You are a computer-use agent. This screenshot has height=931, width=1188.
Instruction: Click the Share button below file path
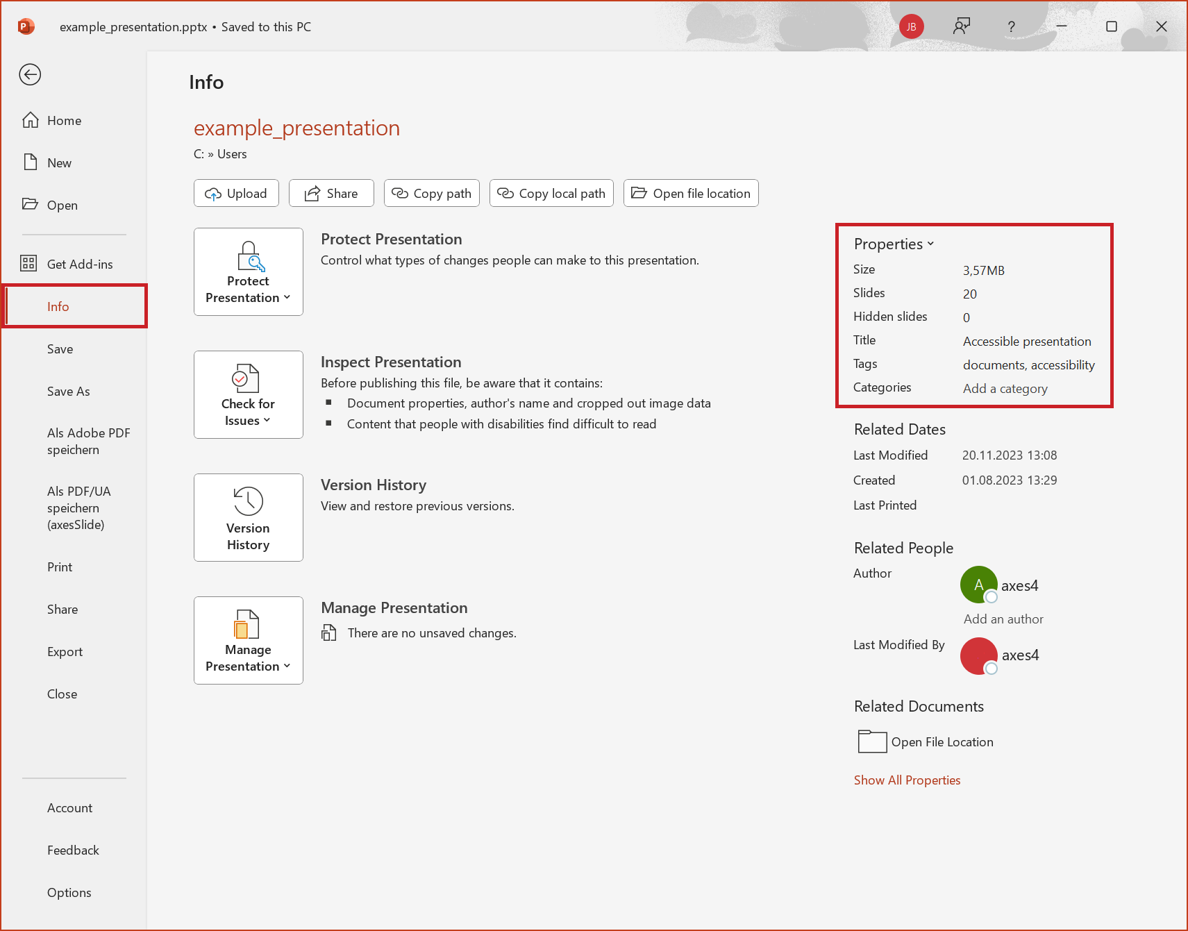coord(331,194)
